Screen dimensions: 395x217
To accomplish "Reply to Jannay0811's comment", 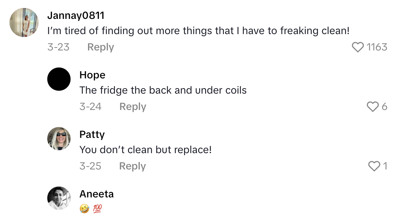I will coord(101,47).
